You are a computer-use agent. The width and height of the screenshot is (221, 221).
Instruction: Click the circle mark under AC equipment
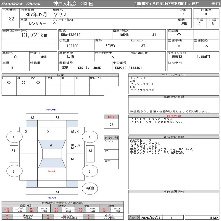(x=9, y=82)
